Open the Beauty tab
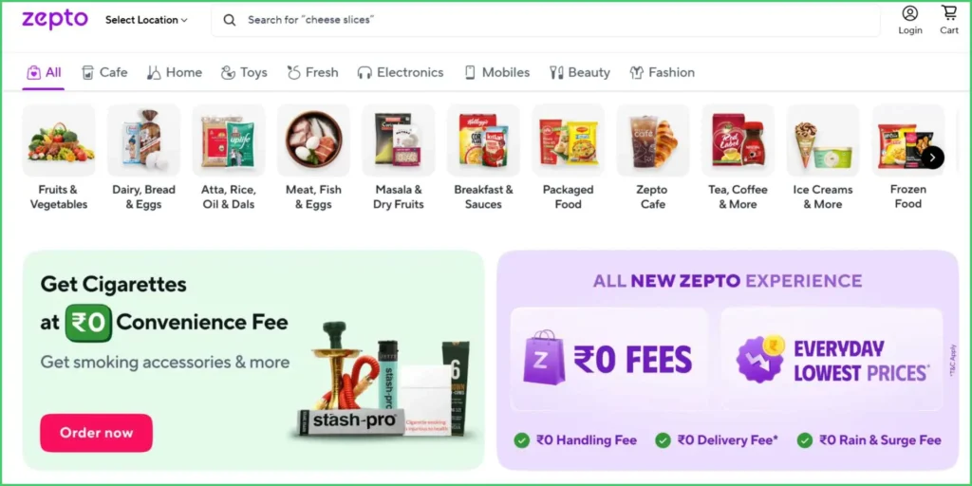 580,72
